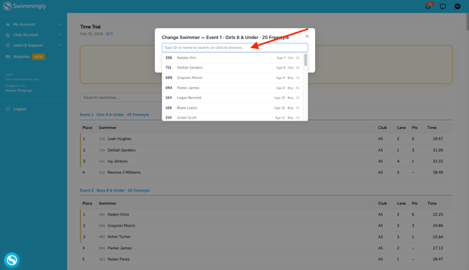The height and width of the screenshot is (270, 469).
Task: Click the notifications bell icon
Action: tap(428, 6)
